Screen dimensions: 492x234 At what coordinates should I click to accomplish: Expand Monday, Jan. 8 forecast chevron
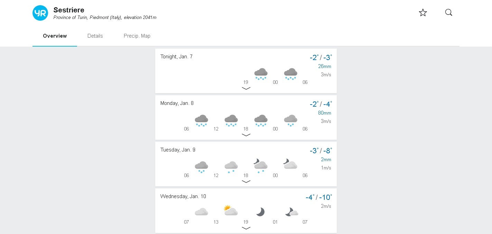click(246, 135)
